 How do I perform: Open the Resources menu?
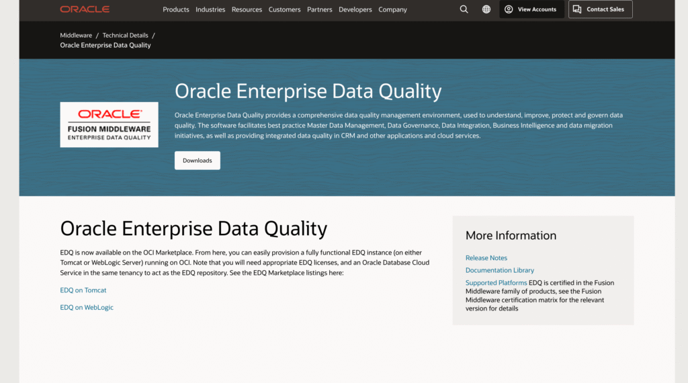tap(247, 9)
